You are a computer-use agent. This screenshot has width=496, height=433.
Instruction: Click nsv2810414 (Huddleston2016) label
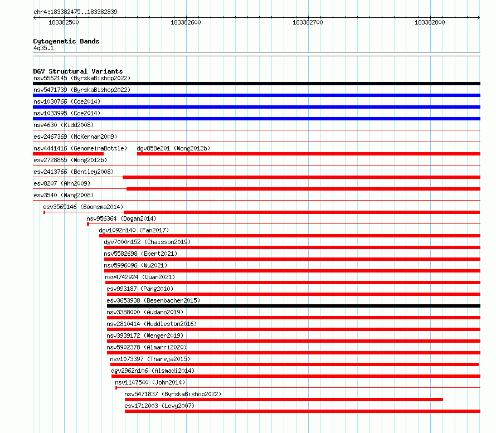tap(152, 324)
